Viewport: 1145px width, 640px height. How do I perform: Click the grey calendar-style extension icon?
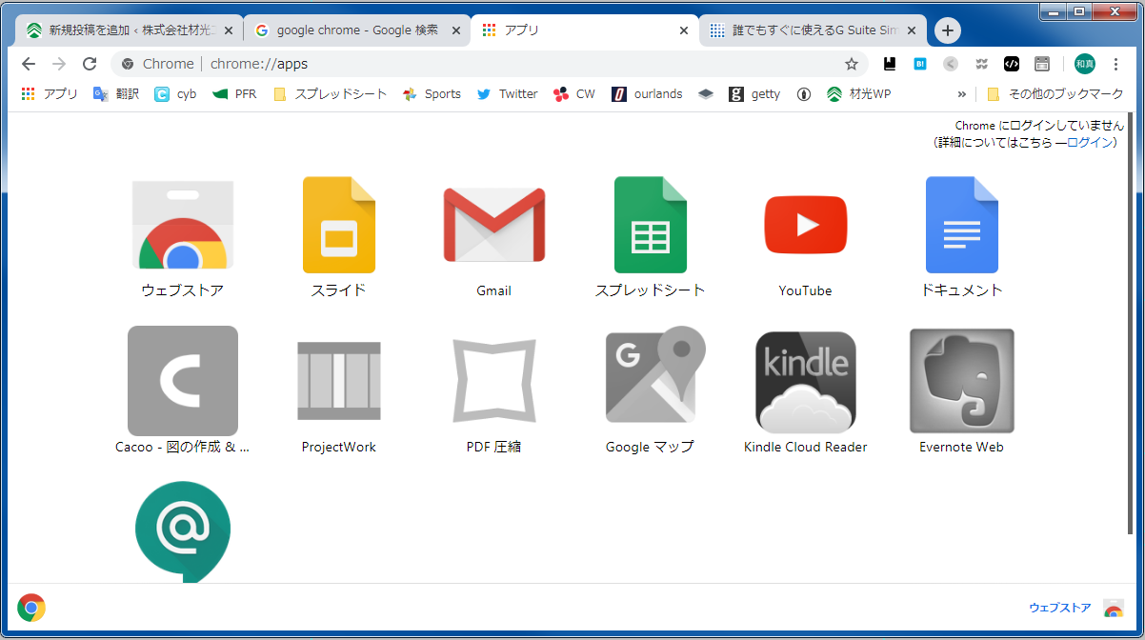click(1042, 64)
